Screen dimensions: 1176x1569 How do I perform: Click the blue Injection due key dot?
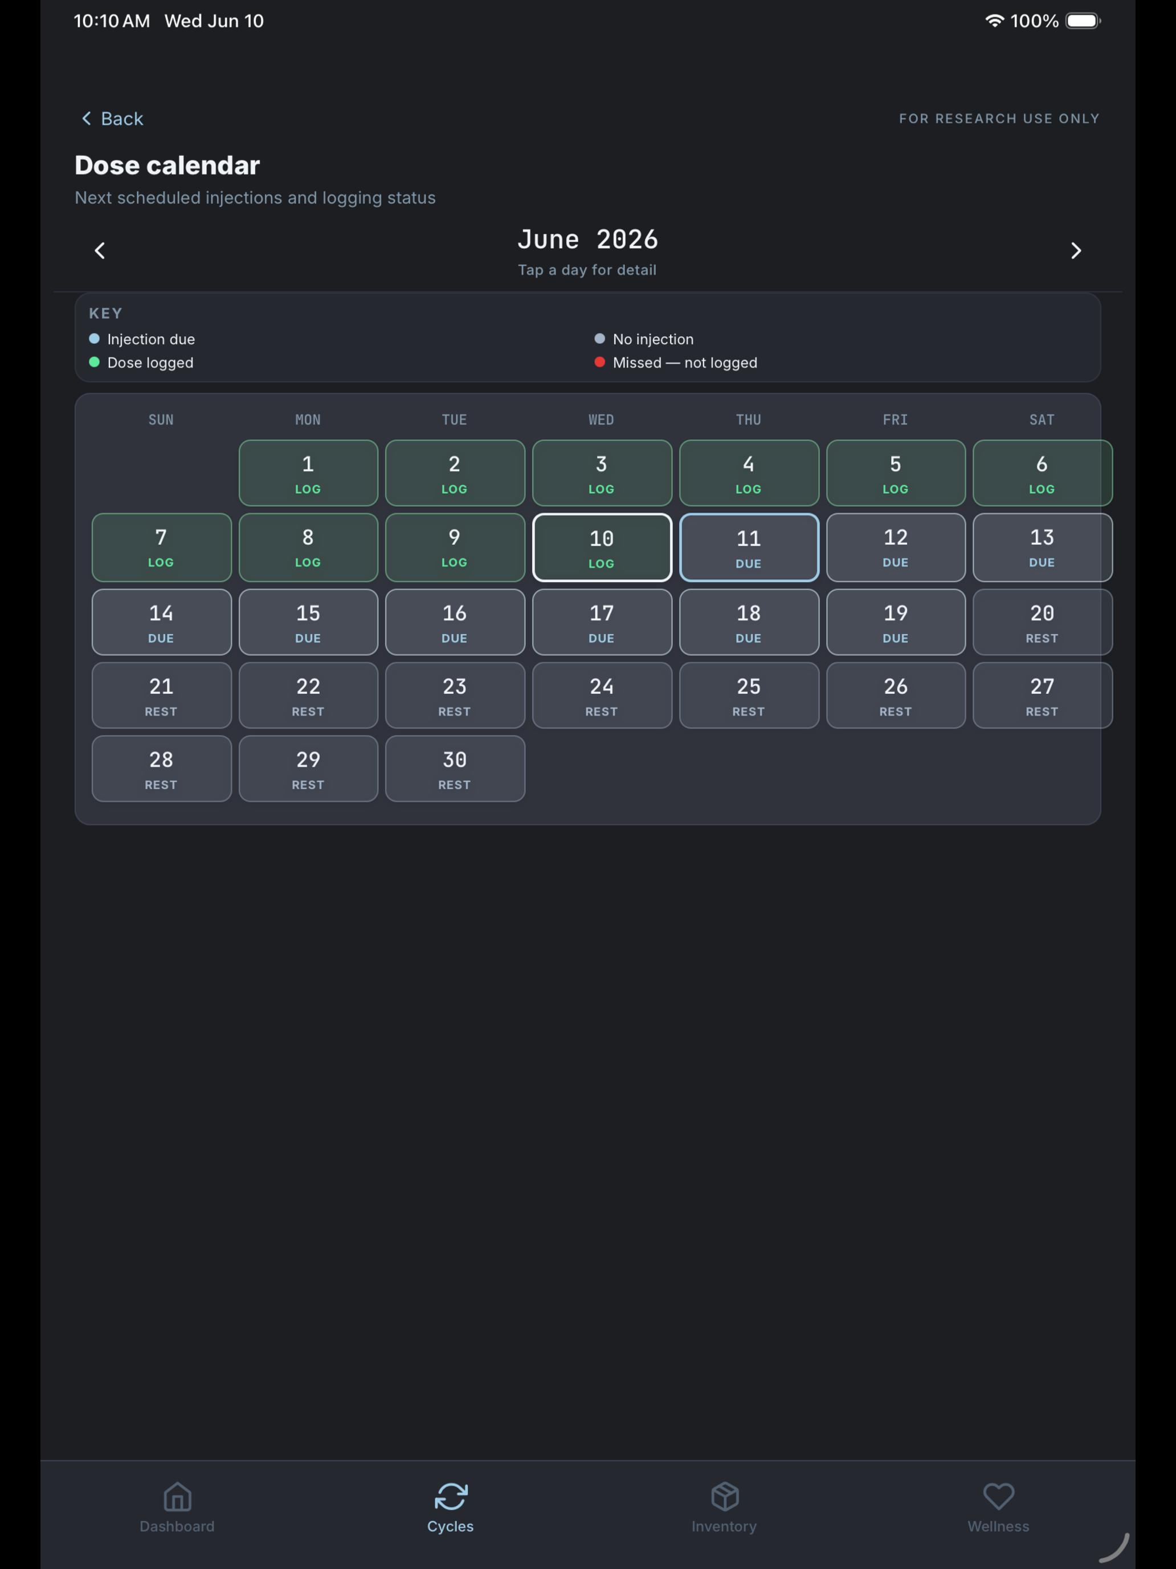(94, 338)
